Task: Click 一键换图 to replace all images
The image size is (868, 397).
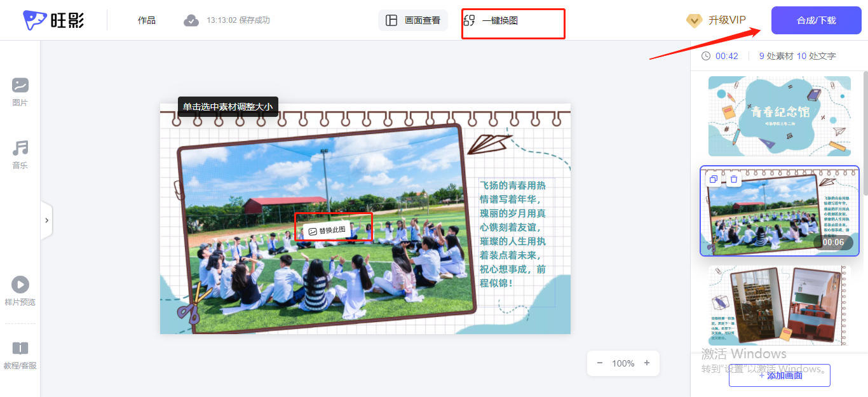Action: 491,20
